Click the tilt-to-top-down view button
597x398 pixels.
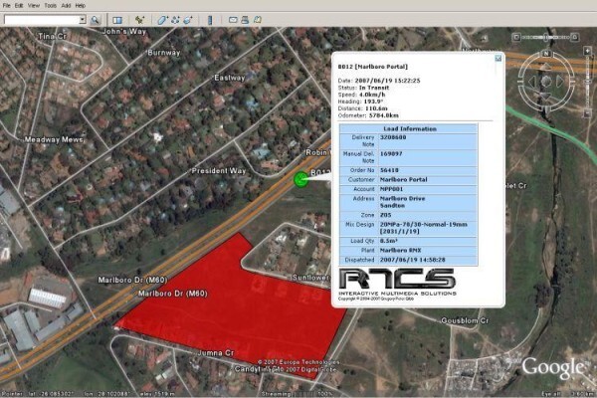[516, 37]
